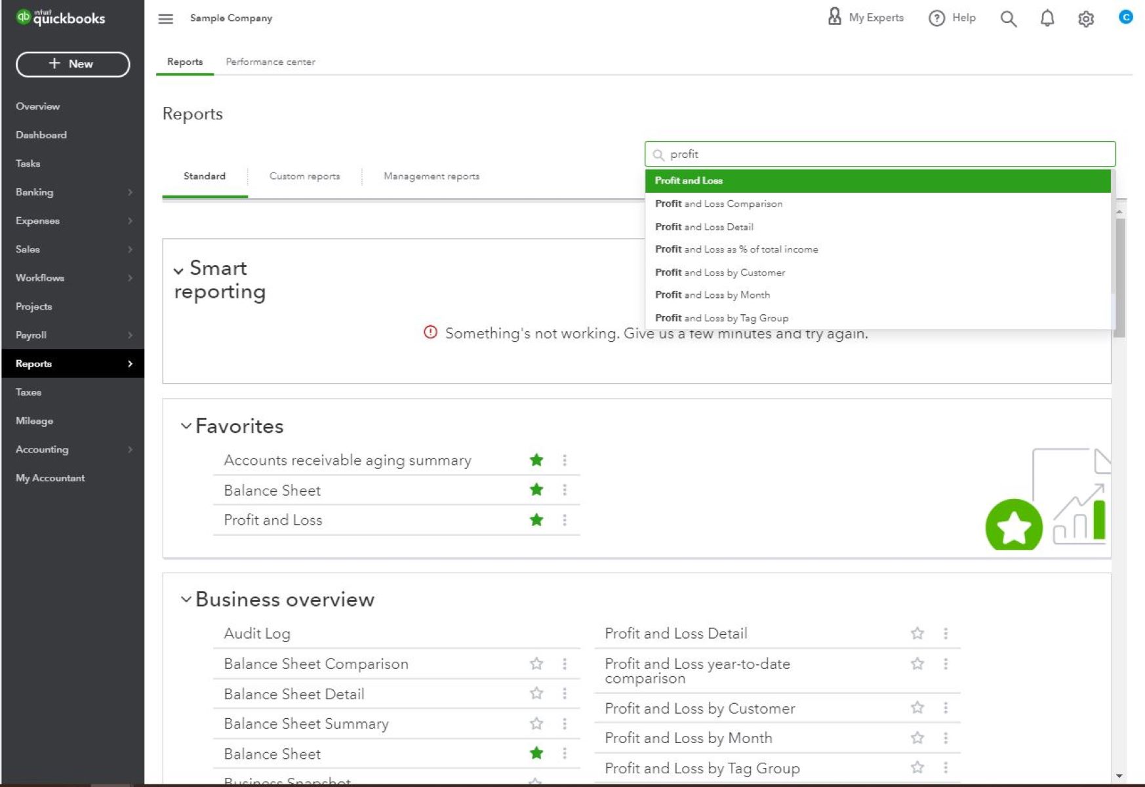Open the hamburger navigation menu
Viewport: 1145px width, 787px height.
165,18
